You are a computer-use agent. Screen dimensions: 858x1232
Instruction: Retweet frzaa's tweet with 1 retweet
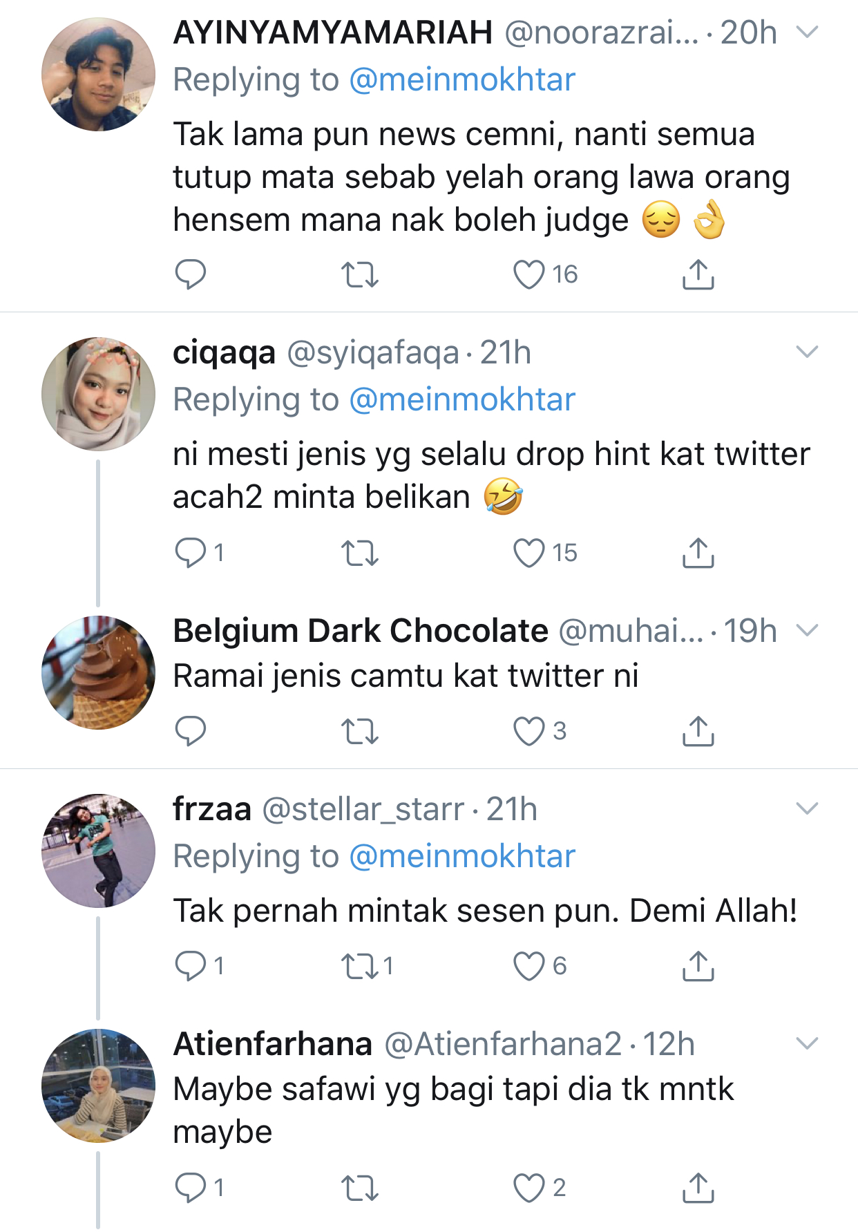click(x=360, y=966)
